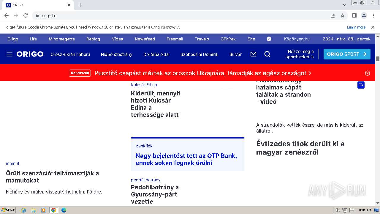Open the Travelo section

[202, 39]
